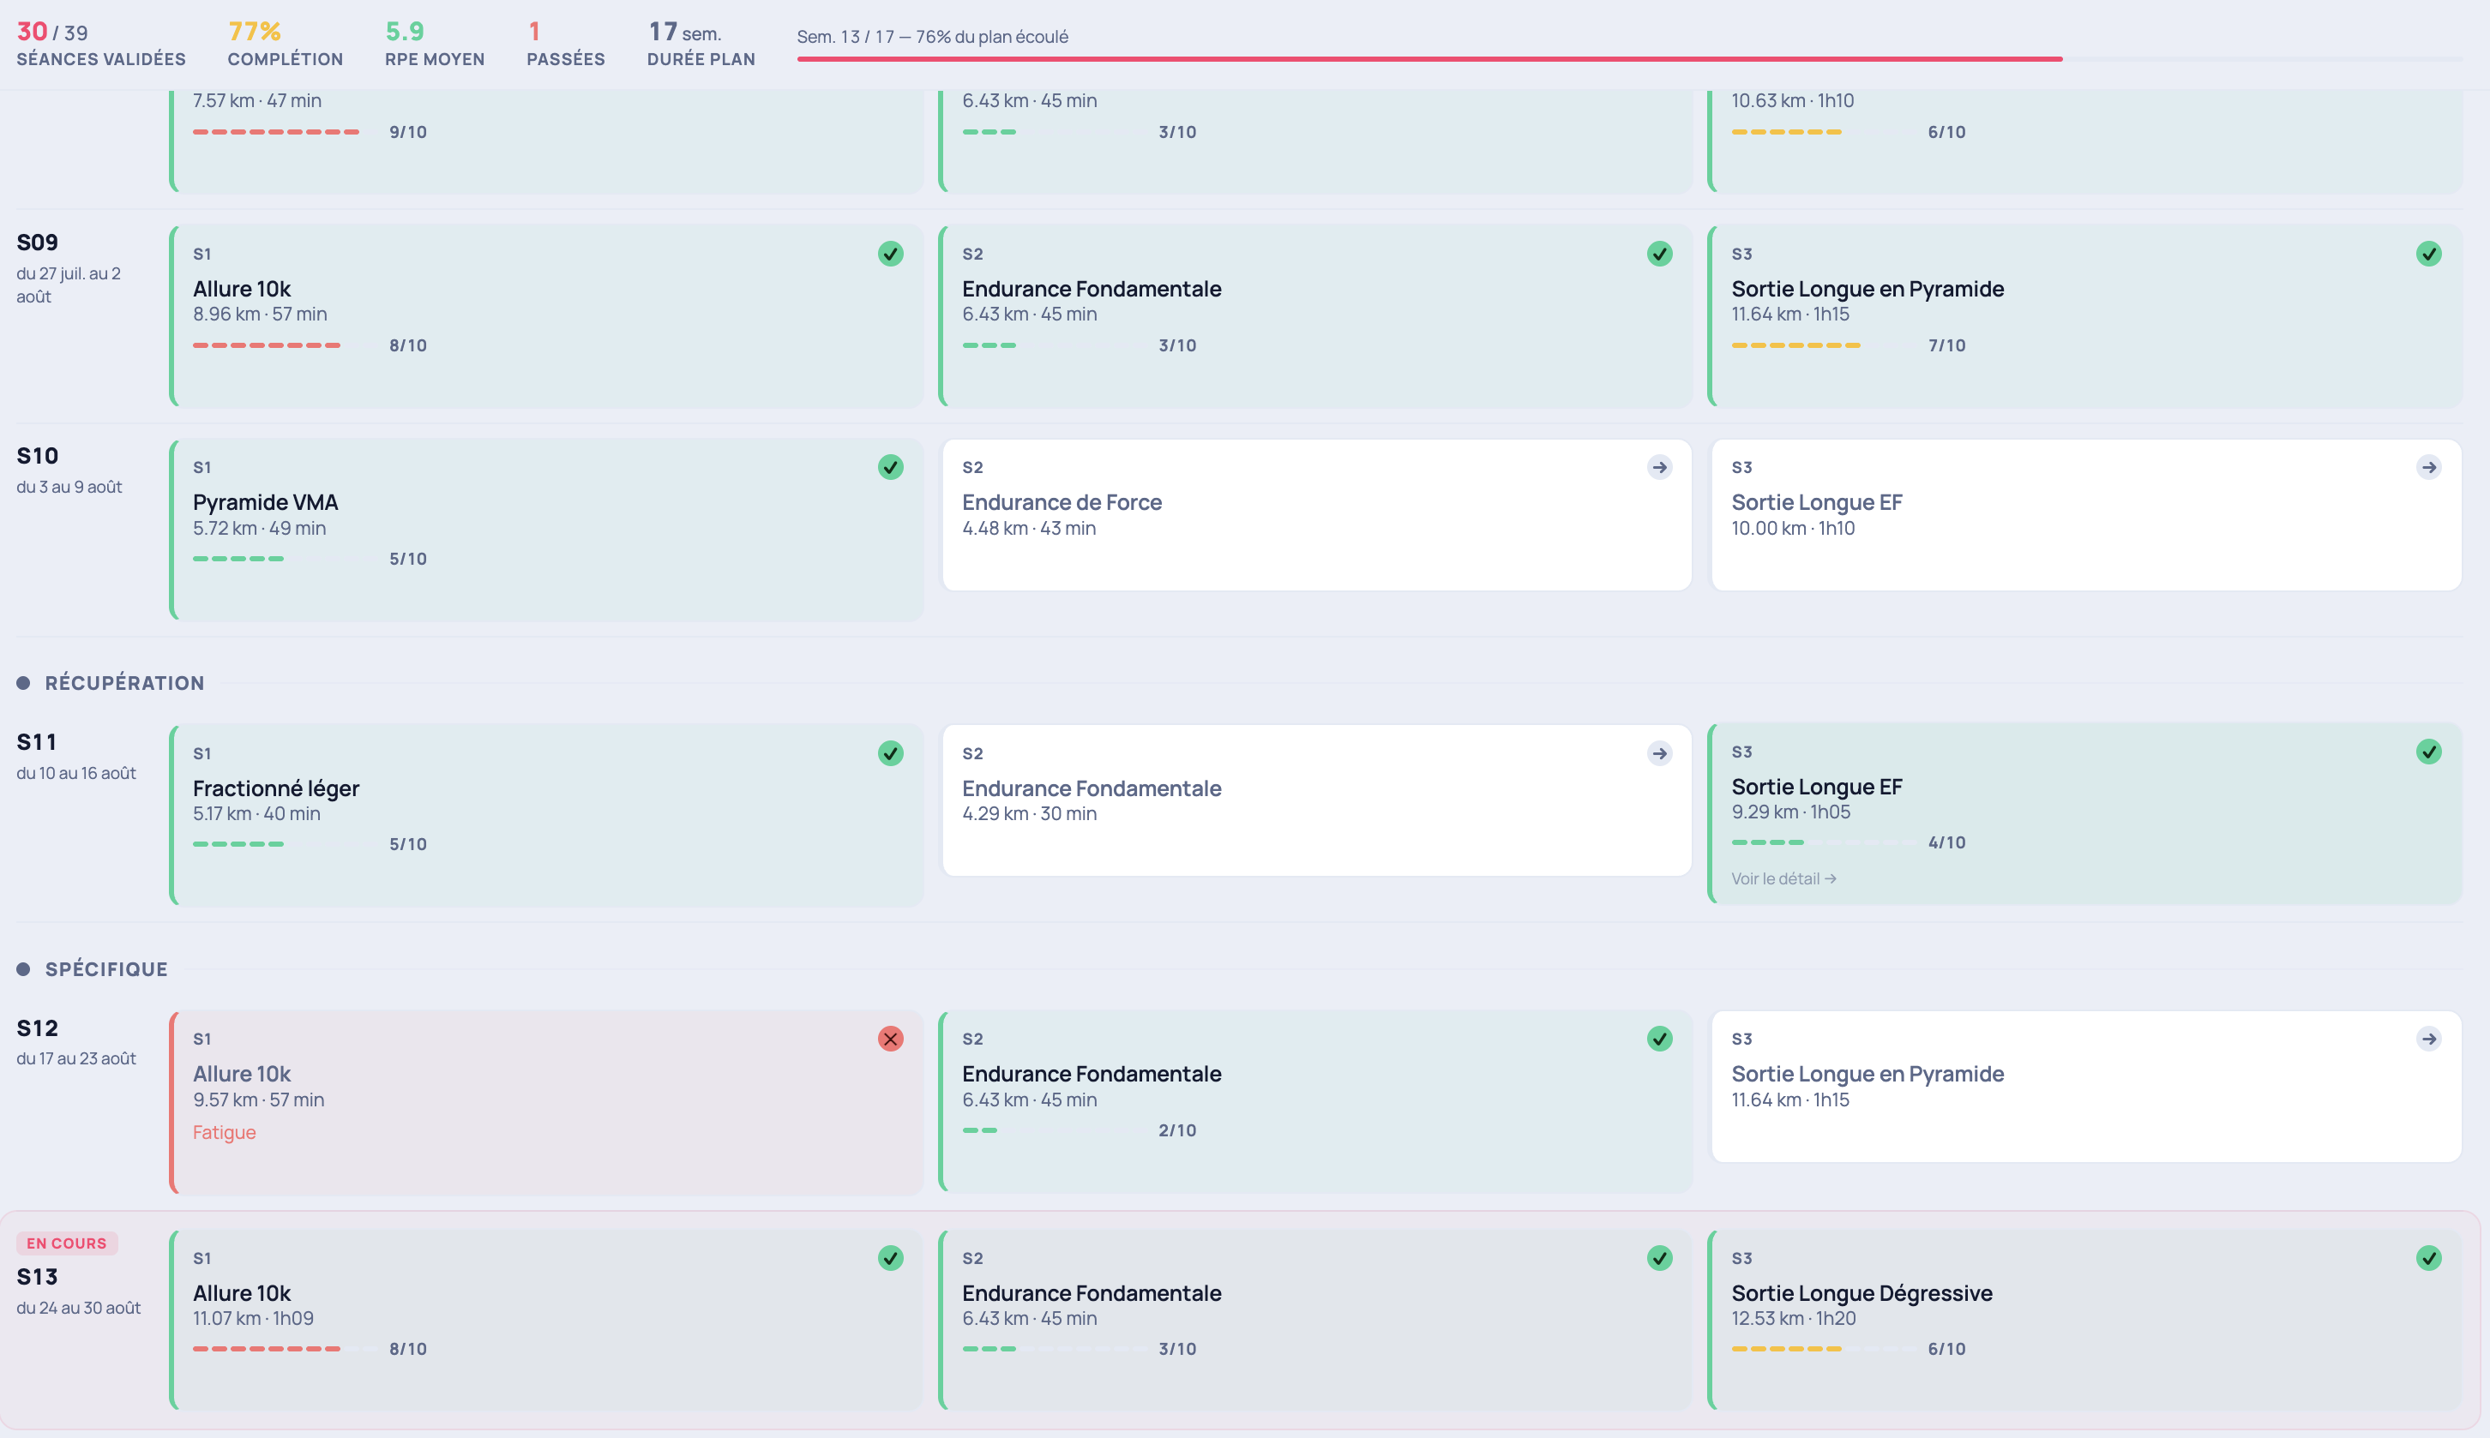Click check icon on Pyramide VMA card
This screenshot has width=2490, height=1438.
click(890, 467)
